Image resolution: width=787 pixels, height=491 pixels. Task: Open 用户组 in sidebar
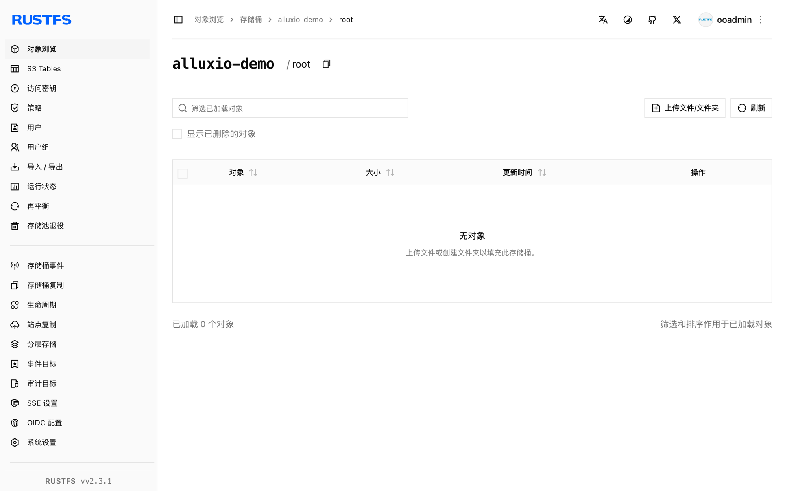click(x=77, y=147)
